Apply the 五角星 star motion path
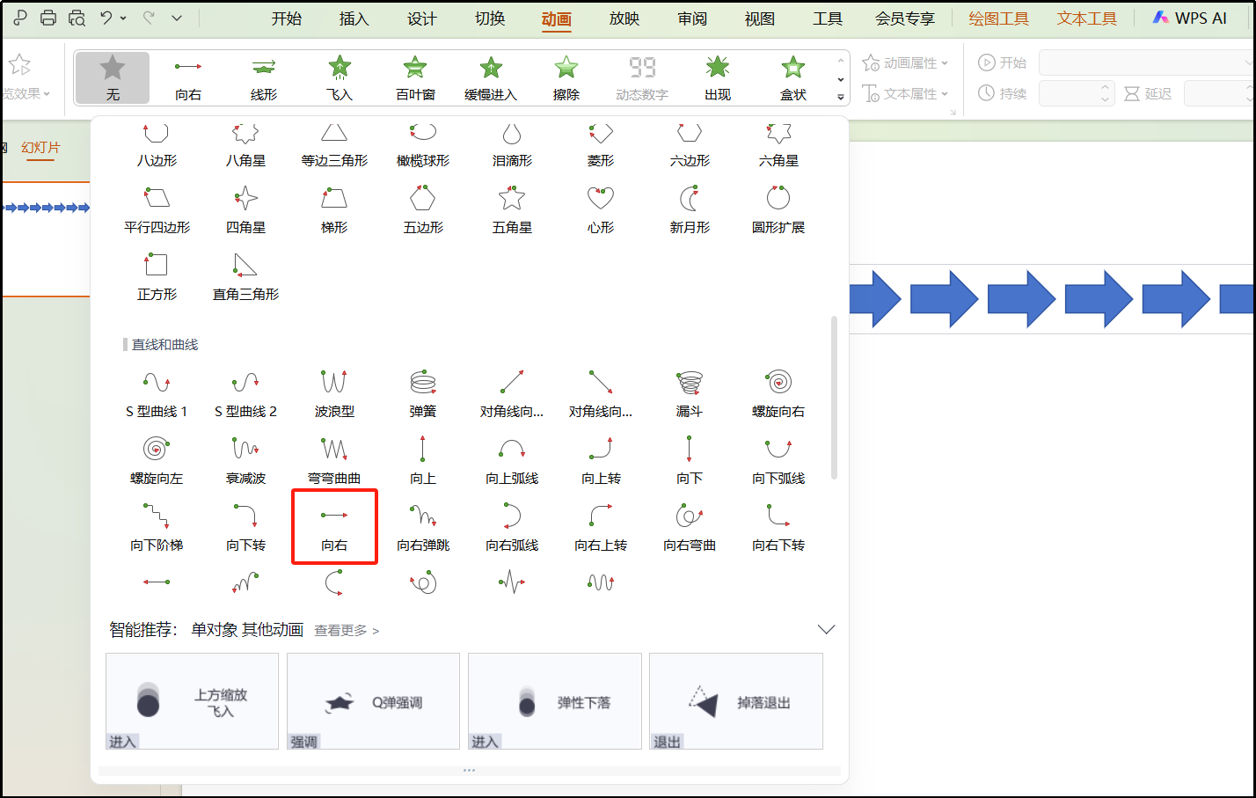1256x798 pixels. 511,209
